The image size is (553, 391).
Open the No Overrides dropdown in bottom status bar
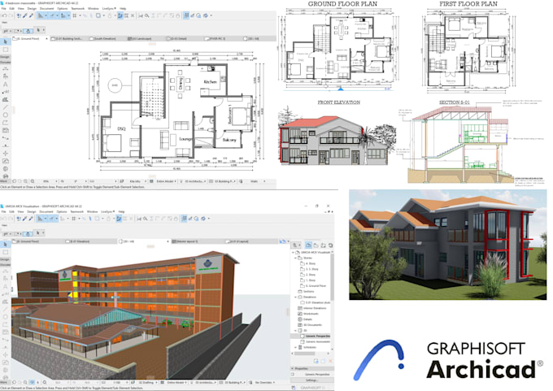point(265,382)
